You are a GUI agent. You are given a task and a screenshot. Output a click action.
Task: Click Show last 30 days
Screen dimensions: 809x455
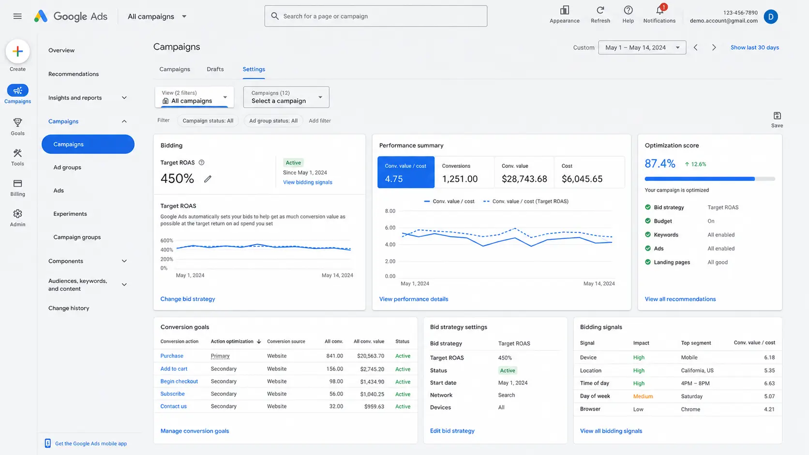754,47
